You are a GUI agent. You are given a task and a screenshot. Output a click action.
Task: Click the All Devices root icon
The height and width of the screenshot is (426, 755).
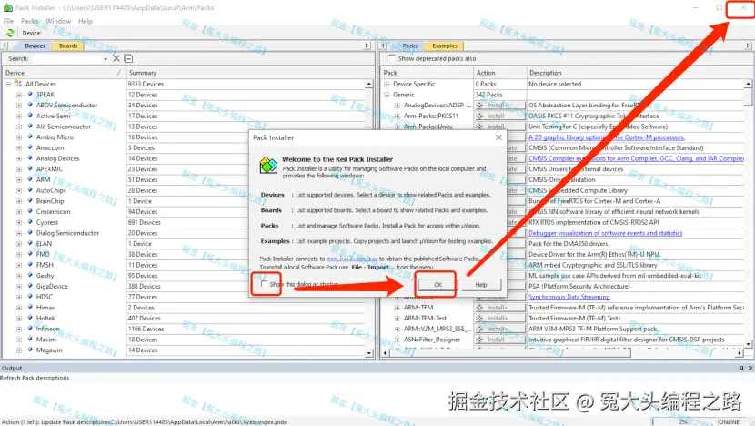pos(18,84)
